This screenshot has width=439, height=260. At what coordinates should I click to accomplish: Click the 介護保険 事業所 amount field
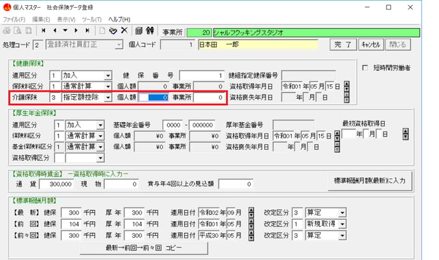click(x=209, y=97)
